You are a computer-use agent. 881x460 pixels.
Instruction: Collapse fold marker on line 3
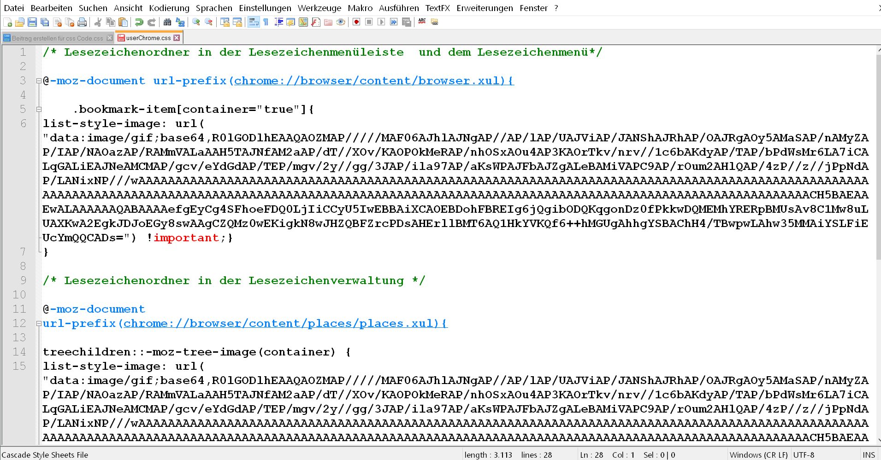tap(39, 81)
